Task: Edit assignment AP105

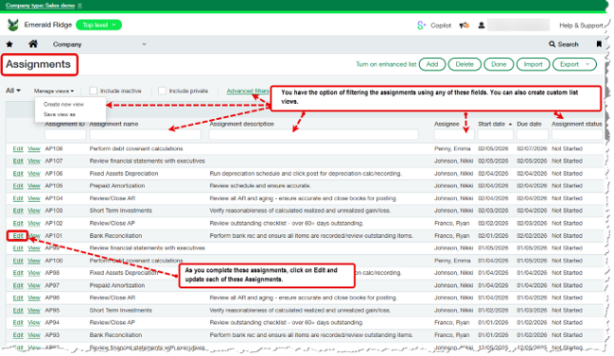Action: coord(18,186)
